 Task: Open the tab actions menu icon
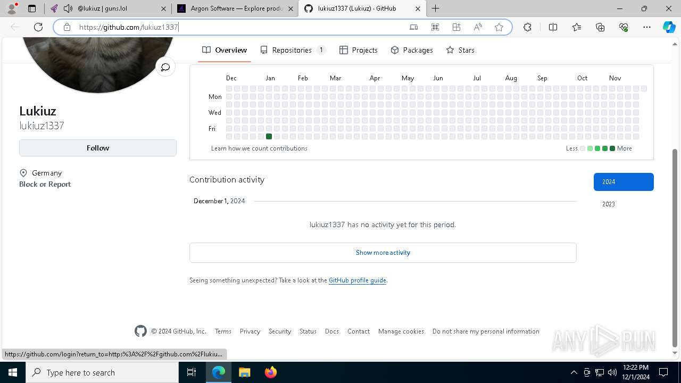32,9
